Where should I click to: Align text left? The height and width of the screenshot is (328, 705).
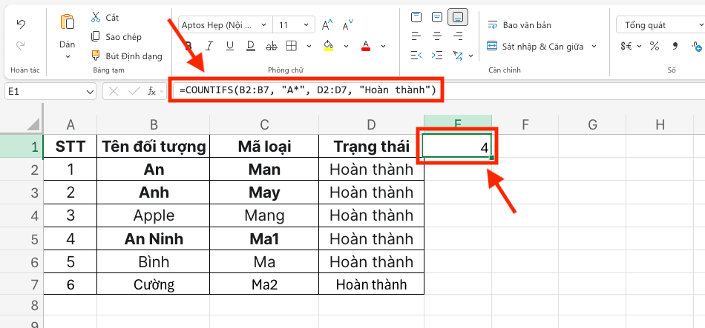click(416, 36)
